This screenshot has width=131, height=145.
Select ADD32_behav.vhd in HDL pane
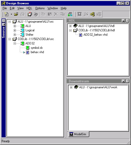pyautogui.click(x=95, y=35)
